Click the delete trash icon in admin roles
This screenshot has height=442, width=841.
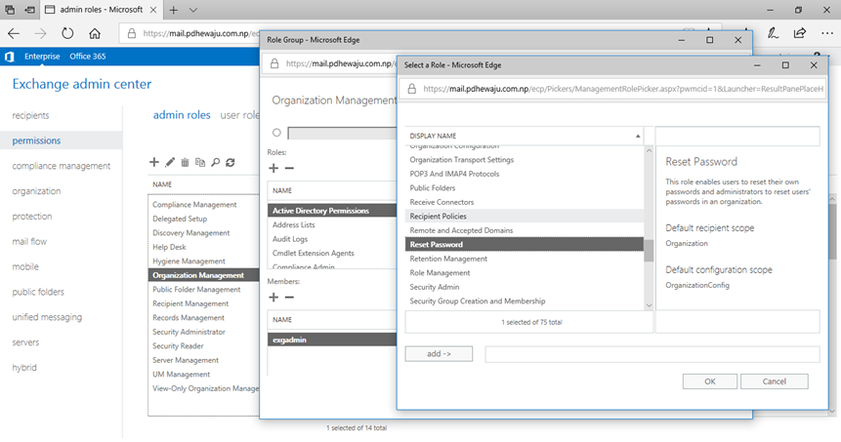click(x=186, y=162)
